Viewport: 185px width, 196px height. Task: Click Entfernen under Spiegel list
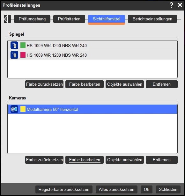162,84
